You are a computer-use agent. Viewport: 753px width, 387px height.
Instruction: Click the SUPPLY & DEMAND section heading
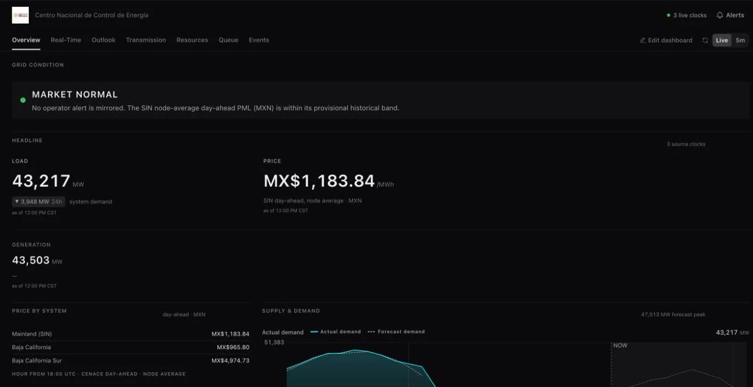291,311
